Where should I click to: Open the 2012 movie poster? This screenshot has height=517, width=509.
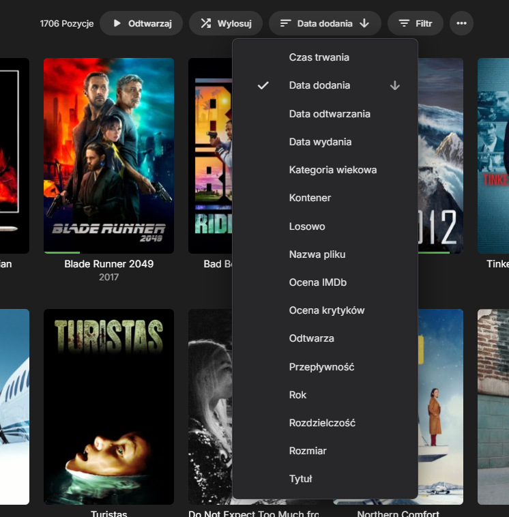point(440,156)
